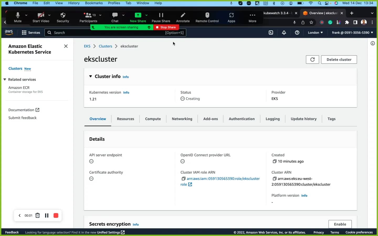The image size is (378, 236).
Task: Collapse the Cluster info section
Action: [x=91, y=76]
